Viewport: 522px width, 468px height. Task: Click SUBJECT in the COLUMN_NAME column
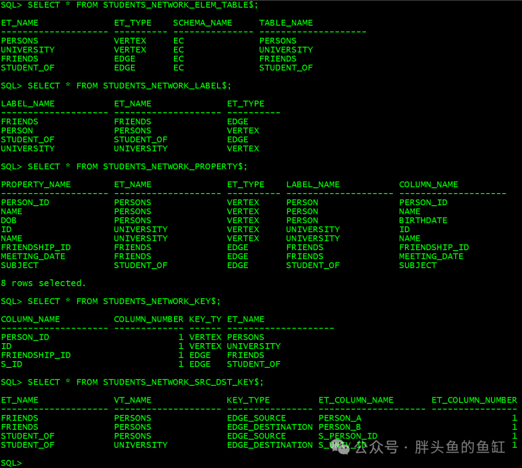coord(418,266)
